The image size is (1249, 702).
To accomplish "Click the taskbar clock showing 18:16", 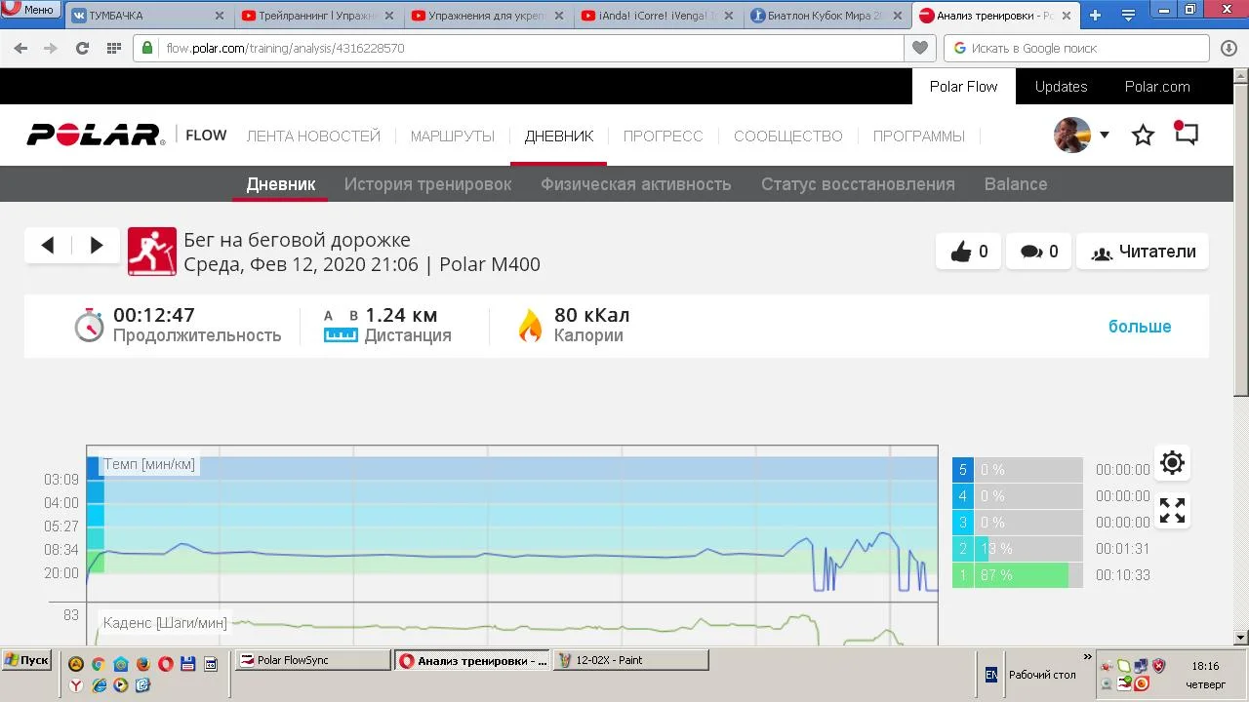I will coord(1205,666).
